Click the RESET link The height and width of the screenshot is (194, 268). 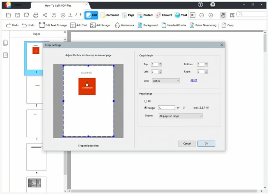tap(194, 80)
